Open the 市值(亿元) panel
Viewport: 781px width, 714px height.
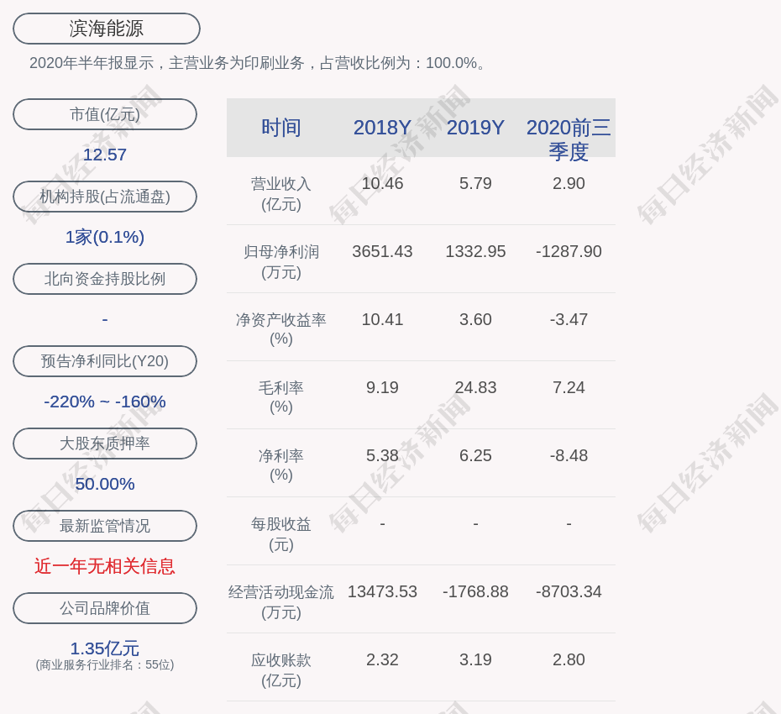[x=104, y=114]
